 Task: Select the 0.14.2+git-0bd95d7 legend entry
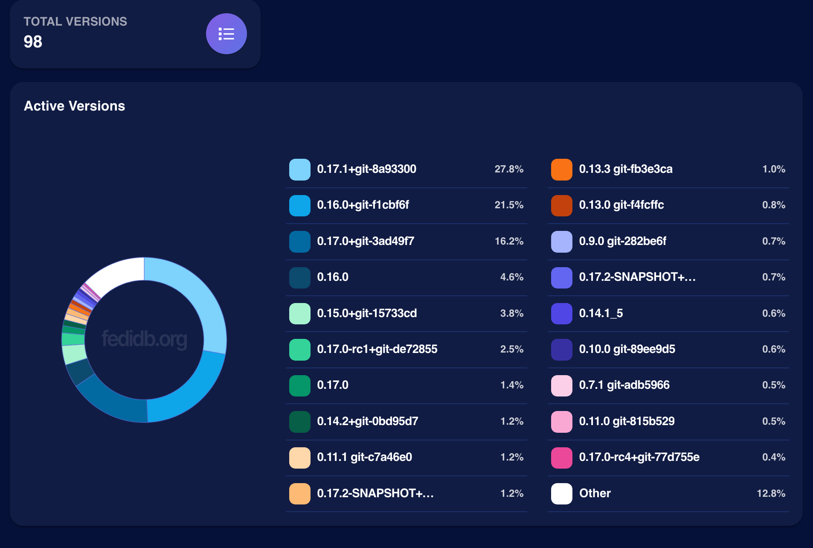406,422
